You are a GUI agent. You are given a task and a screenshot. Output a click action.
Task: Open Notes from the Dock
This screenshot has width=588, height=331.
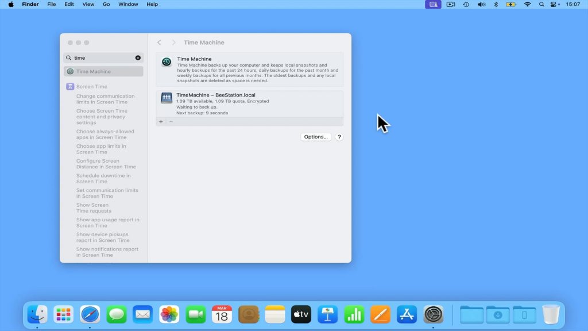[275, 314]
